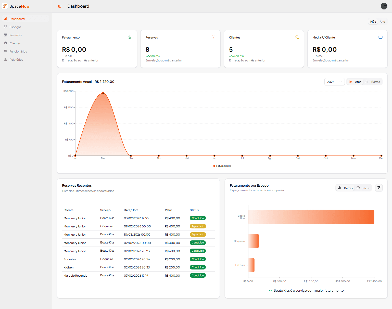Image resolution: width=392 pixels, height=309 pixels.
Task: Switch revenue chart to Barras view
Action: 373,82
